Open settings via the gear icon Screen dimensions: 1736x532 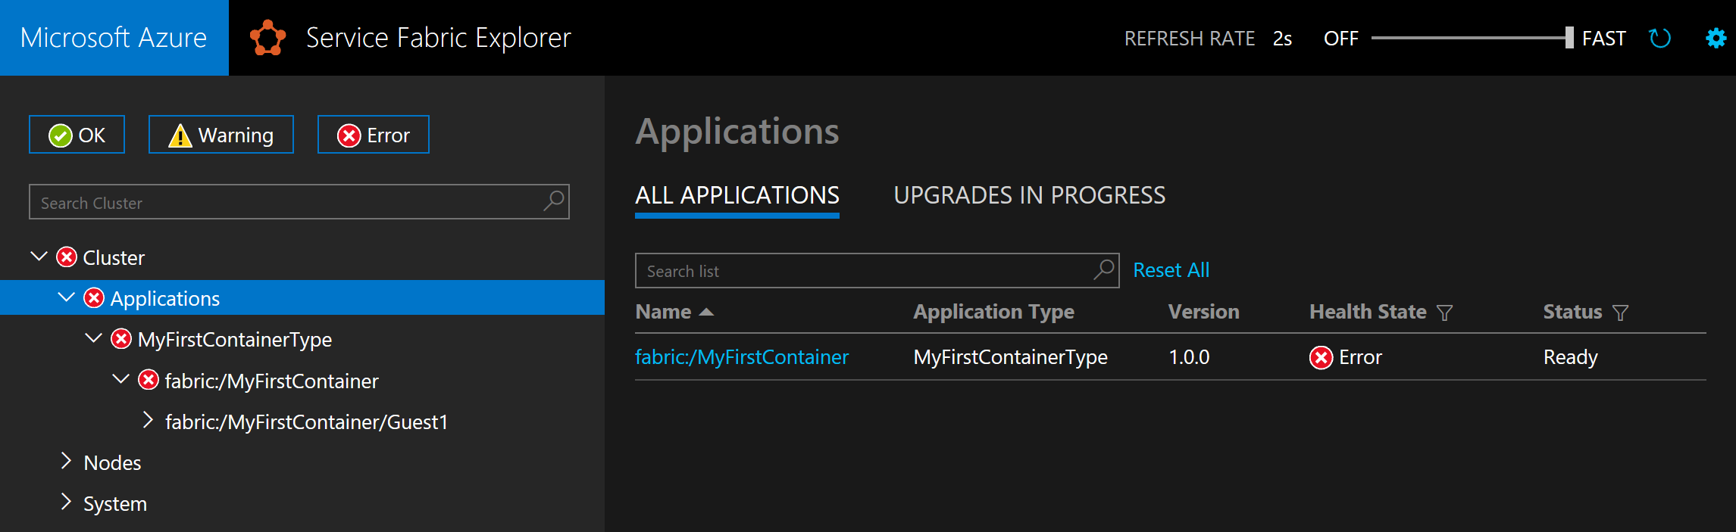click(x=1716, y=38)
